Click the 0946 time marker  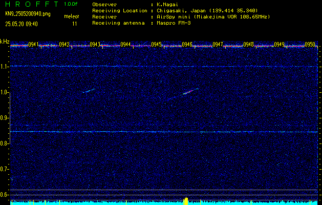click(187, 44)
